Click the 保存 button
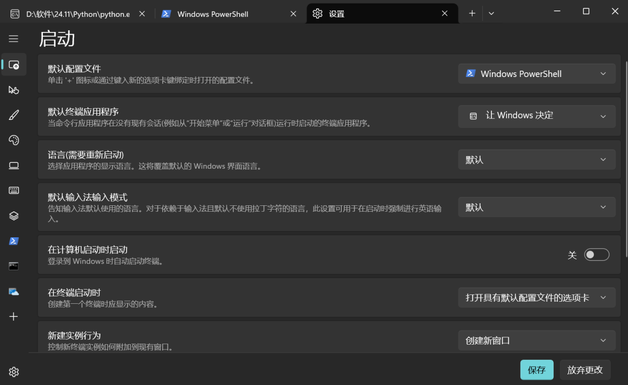This screenshot has height=385, width=628. [x=536, y=370]
